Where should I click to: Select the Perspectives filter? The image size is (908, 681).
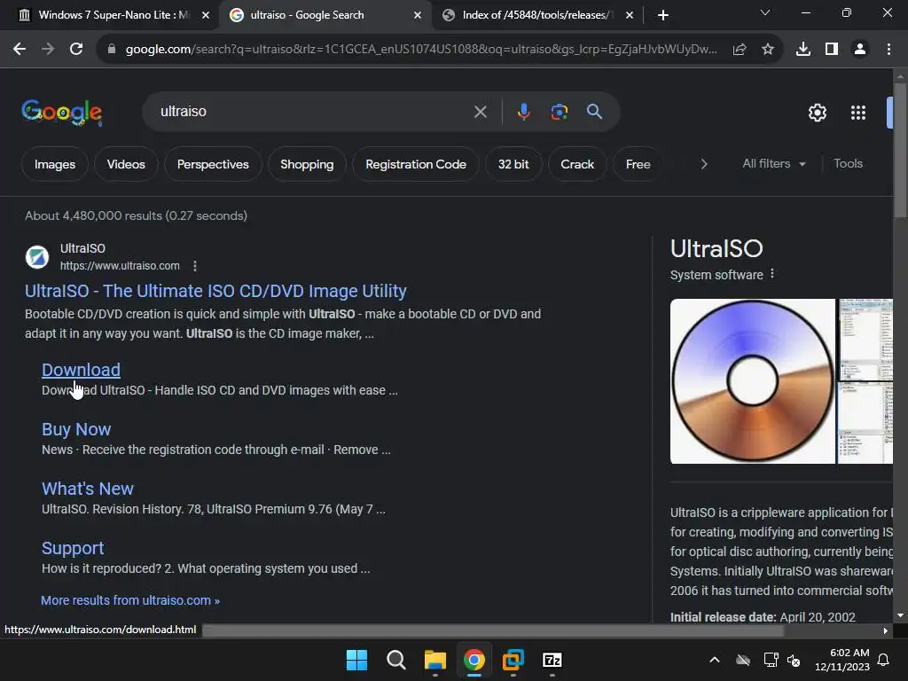213,164
